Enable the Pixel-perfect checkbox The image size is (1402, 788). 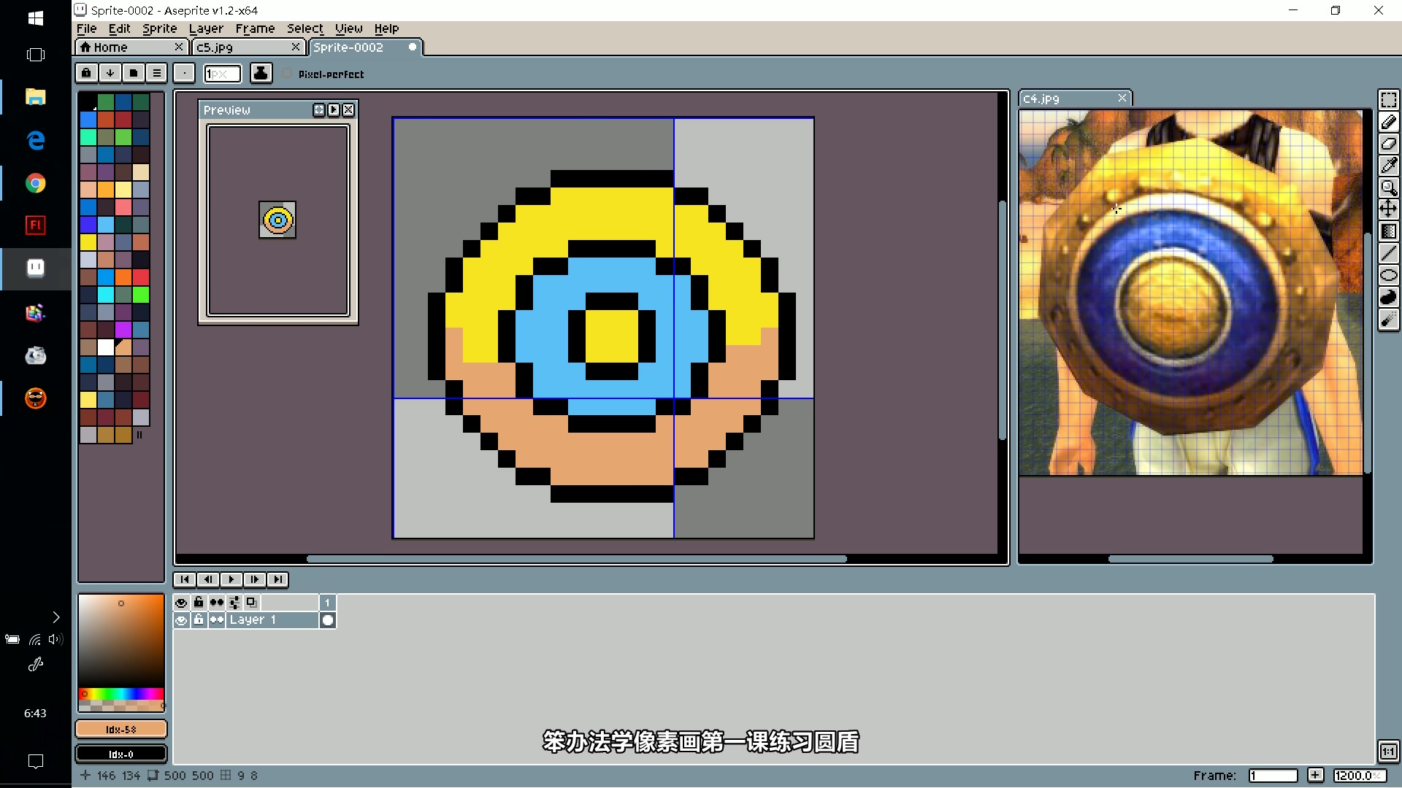tap(287, 74)
